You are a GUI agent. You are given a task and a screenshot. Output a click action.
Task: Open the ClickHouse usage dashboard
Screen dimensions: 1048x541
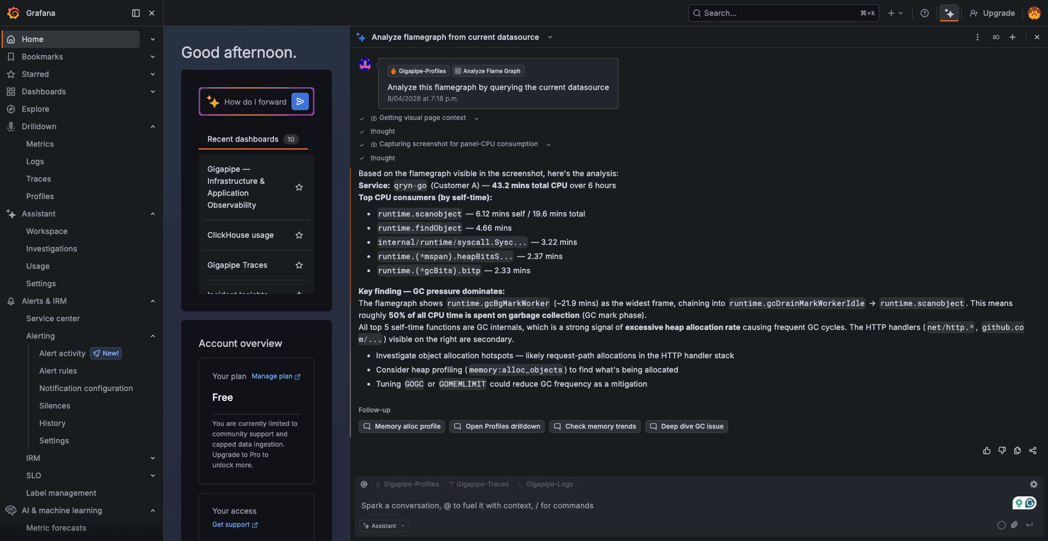pyautogui.click(x=241, y=235)
